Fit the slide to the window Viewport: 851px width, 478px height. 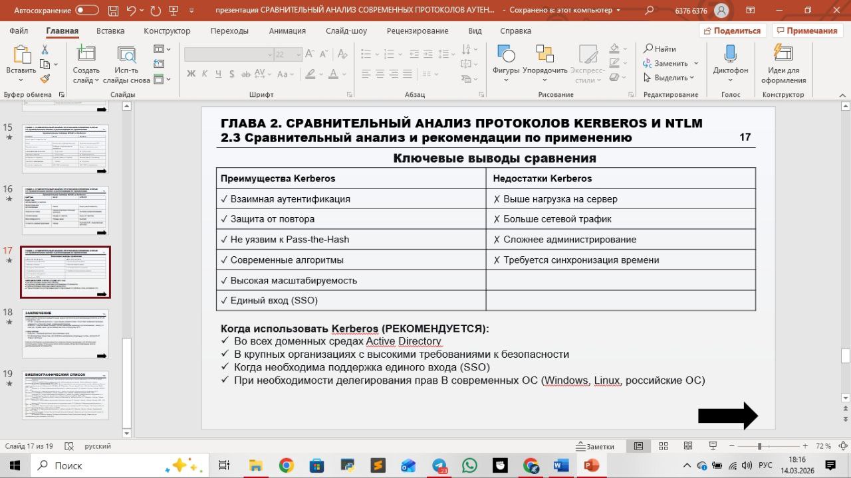point(843,446)
